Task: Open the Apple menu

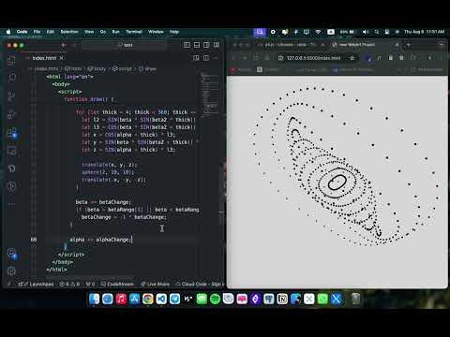Action: (8, 32)
